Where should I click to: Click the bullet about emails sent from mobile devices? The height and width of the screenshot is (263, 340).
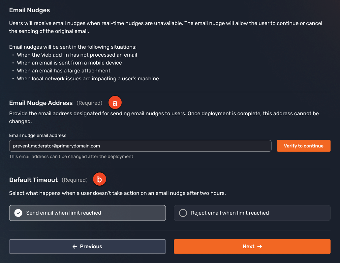[x=70, y=63]
